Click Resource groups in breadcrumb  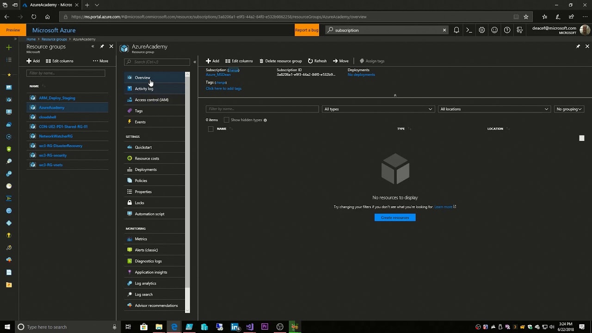pyautogui.click(x=54, y=39)
